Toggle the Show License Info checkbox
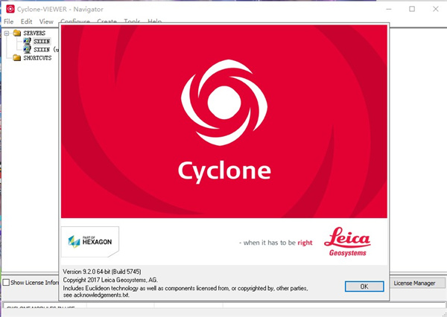447x317 pixels. 7,283
